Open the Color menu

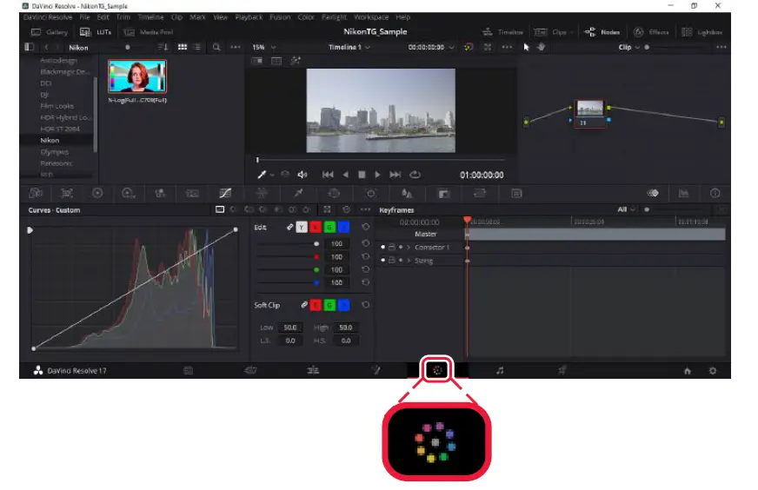click(x=306, y=17)
